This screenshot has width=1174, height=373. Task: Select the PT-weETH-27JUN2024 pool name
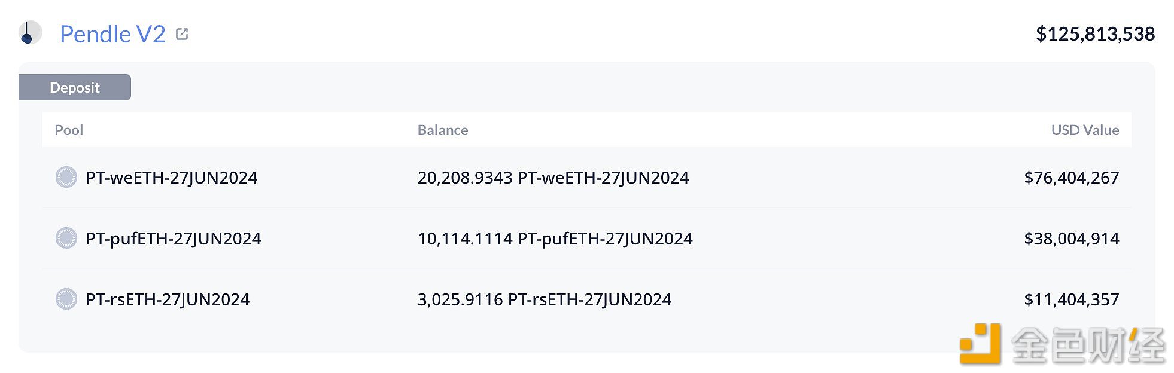(171, 178)
